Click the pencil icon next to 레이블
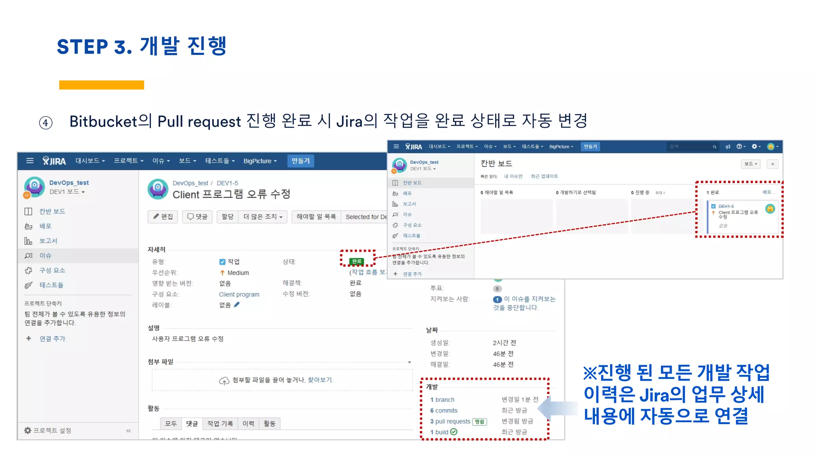This screenshot has height=458, width=814. [236, 305]
